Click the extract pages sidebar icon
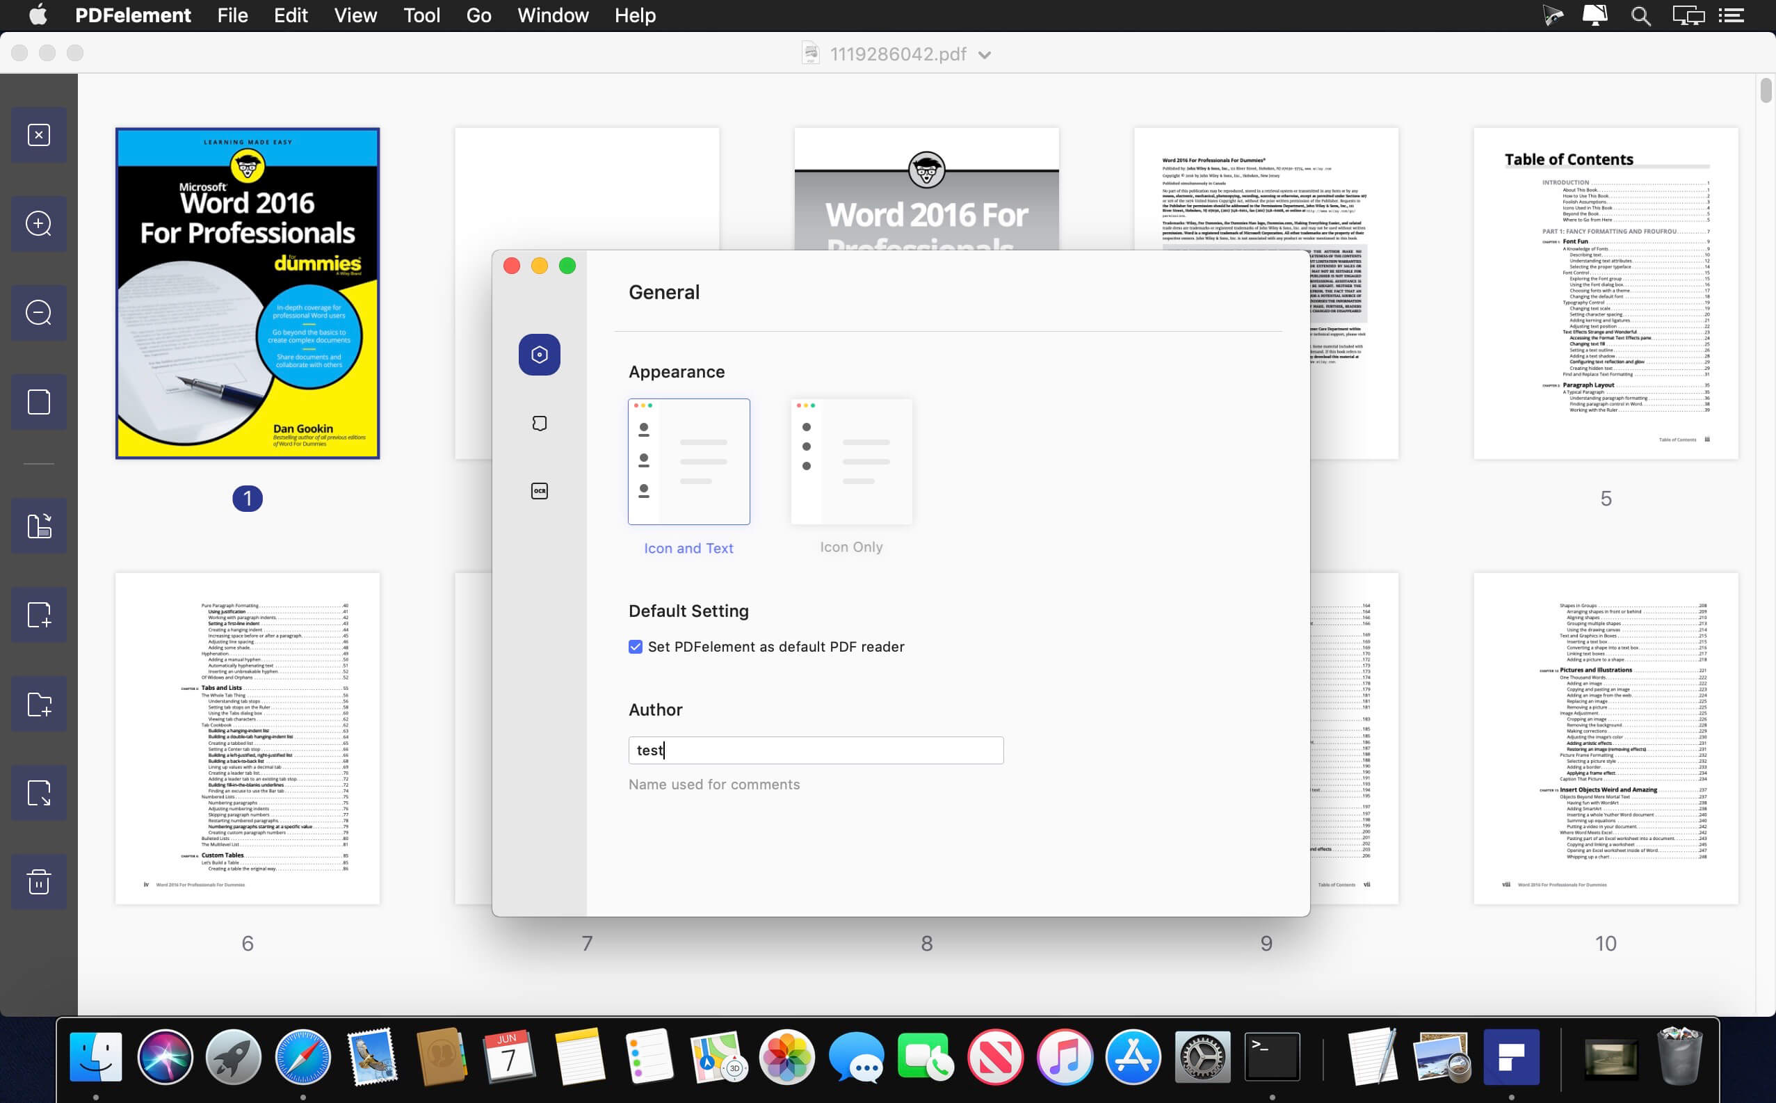This screenshot has width=1776, height=1103. pos(38,794)
